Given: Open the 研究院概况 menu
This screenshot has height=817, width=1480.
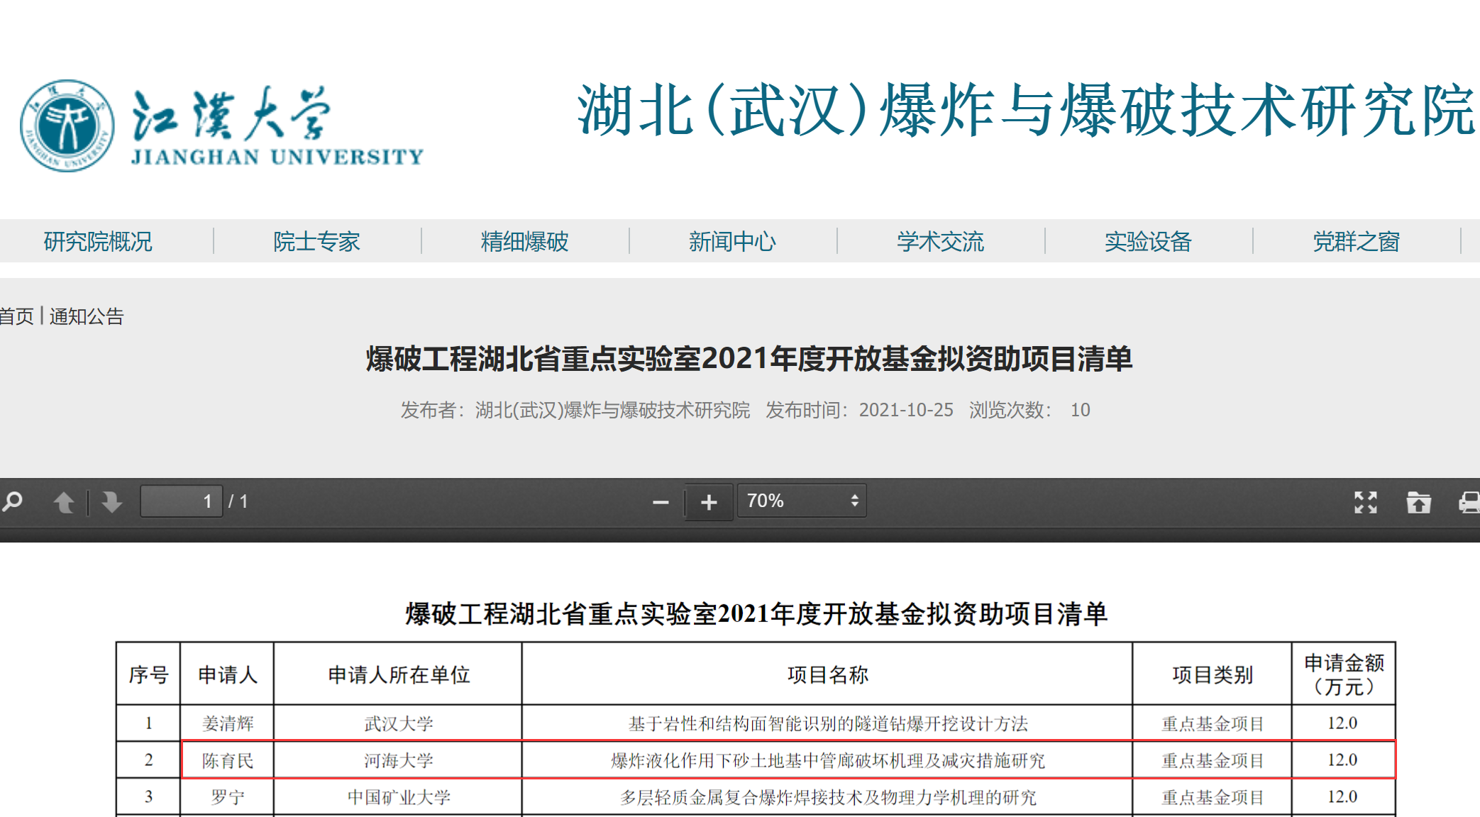Looking at the screenshot, I should click(x=98, y=241).
